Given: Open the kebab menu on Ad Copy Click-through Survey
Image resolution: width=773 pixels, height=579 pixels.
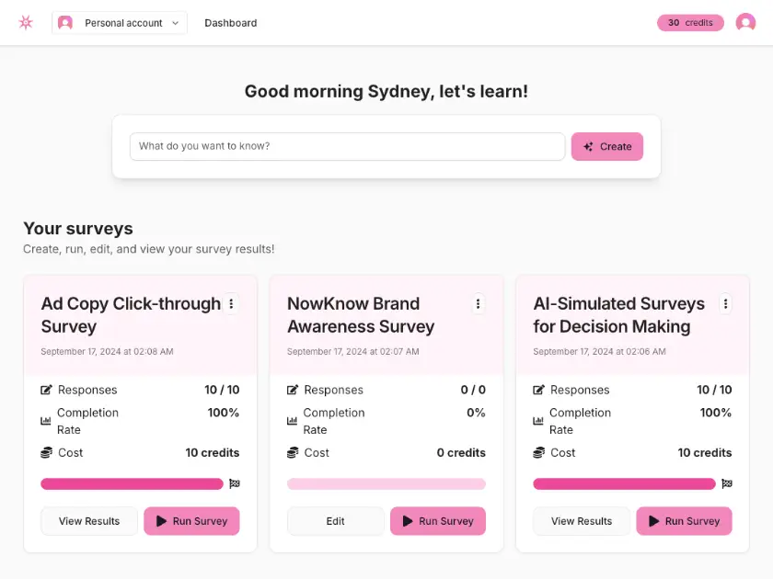Looking at the screenshot, I should coord(231,303).
